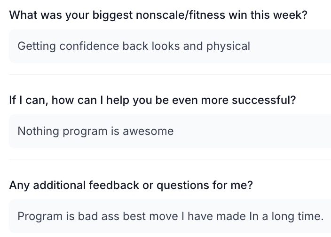Click the "What was your biggest nonscale/fitness win" question

(x=158, y=15)
